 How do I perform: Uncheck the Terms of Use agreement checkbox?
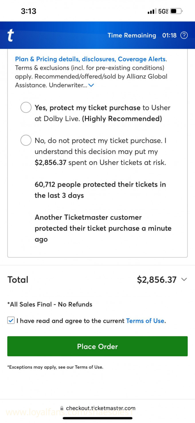11,321
